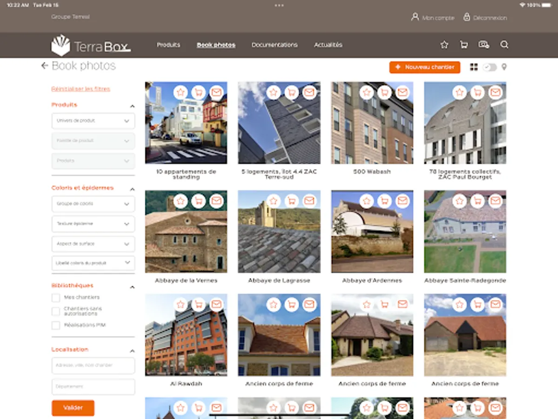Open favorites star icon in header
This screenshot has height=419, width=558.
click(444, 45)
